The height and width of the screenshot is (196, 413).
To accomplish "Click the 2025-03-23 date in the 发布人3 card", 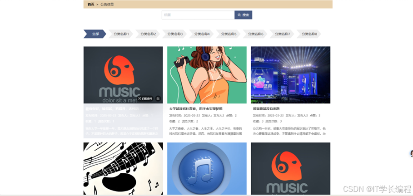I will (275, 116).
